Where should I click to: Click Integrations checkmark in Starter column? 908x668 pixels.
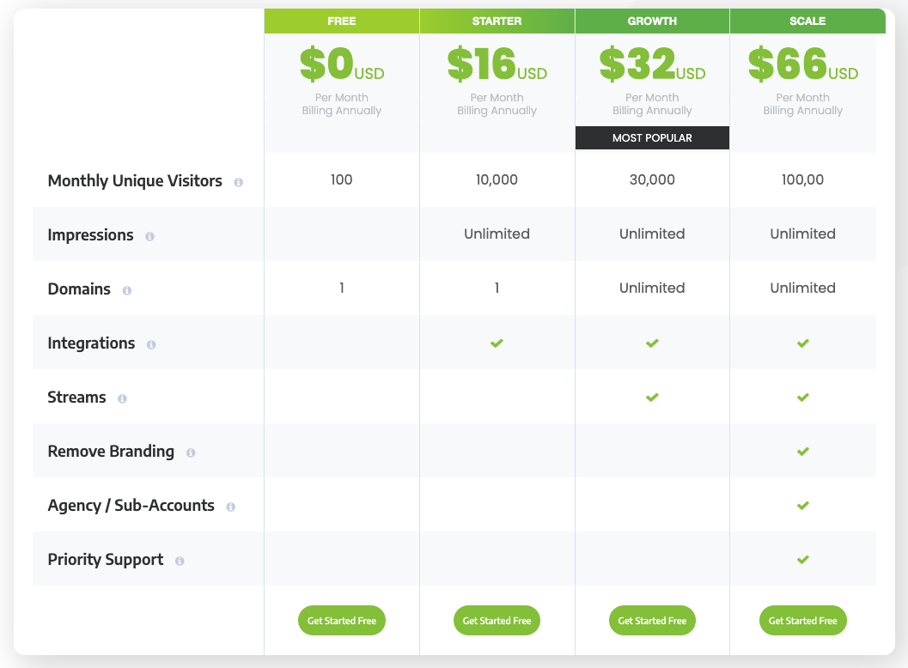tap(497, 343)
